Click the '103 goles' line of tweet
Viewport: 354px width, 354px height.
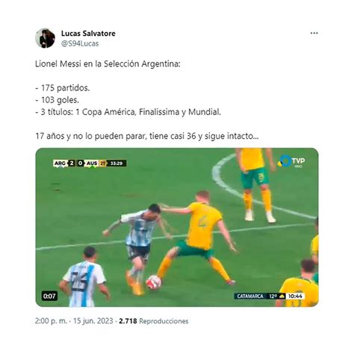click(x=57, y=100)
